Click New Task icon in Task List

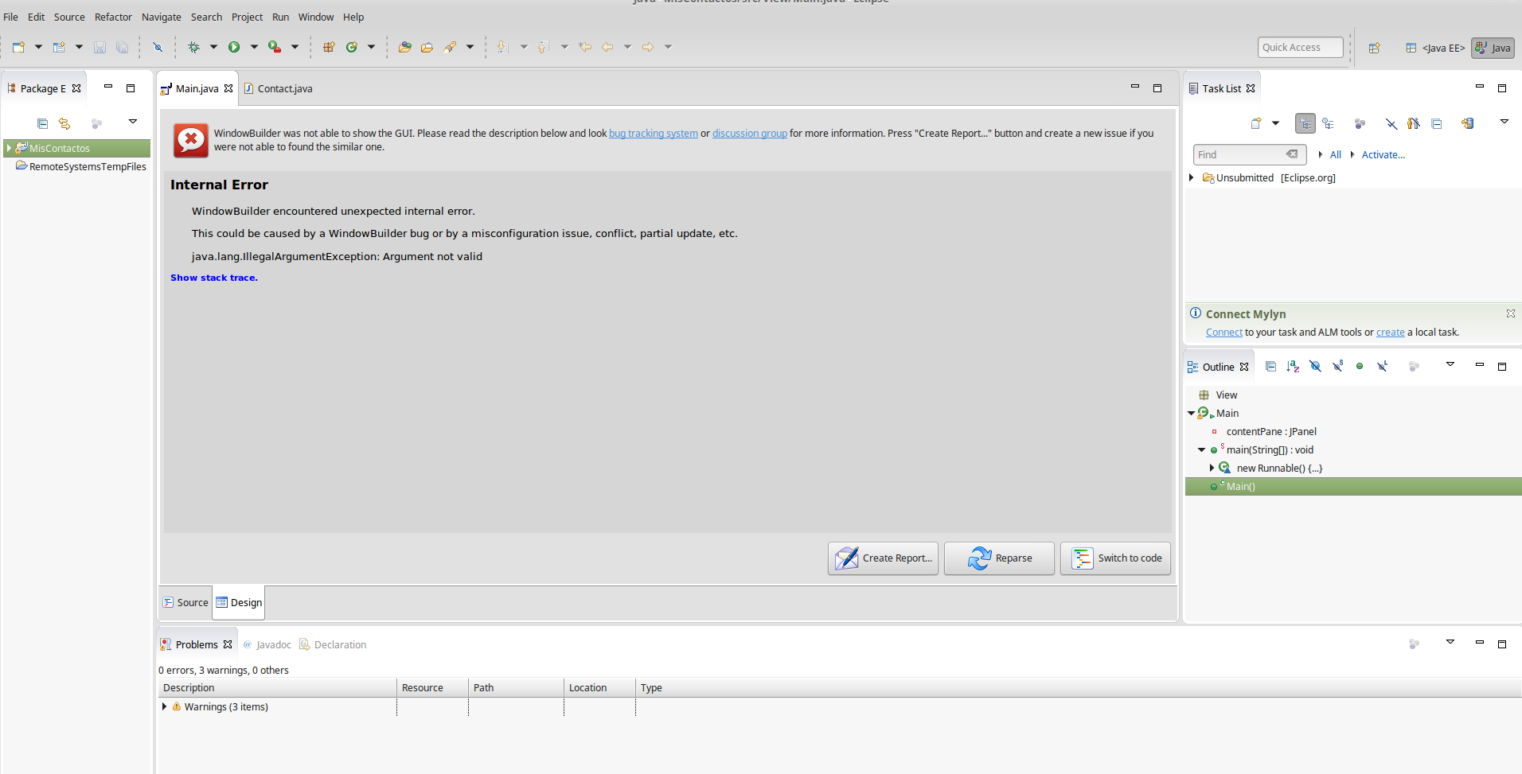[x=1256, y=123]
